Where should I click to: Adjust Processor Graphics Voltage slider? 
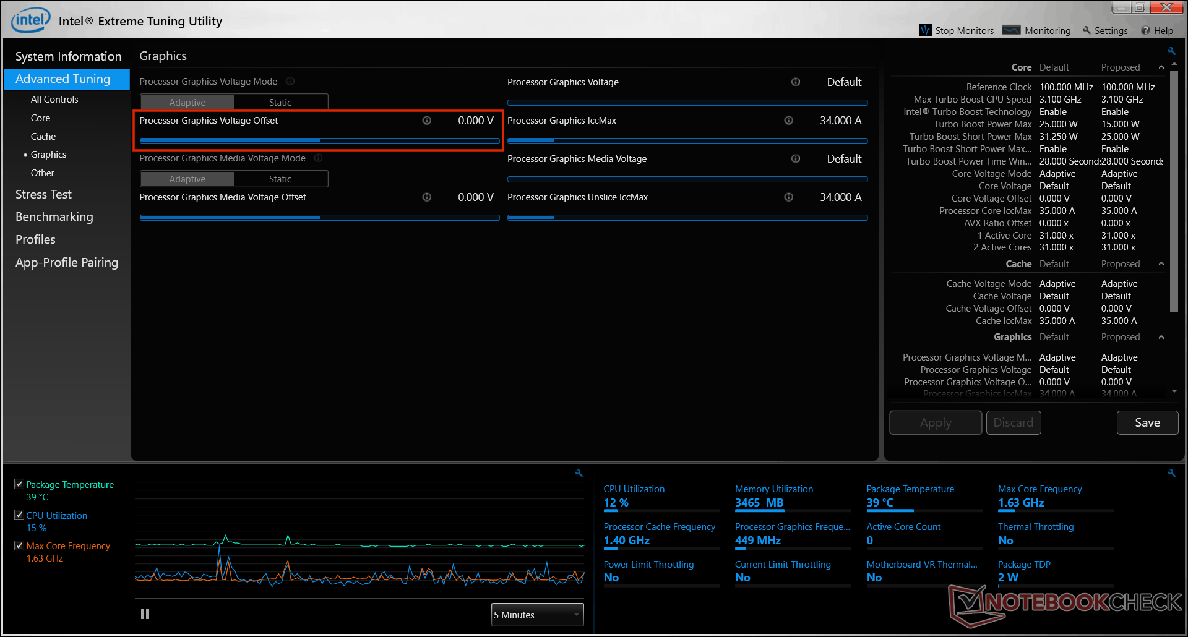point(687,103)
